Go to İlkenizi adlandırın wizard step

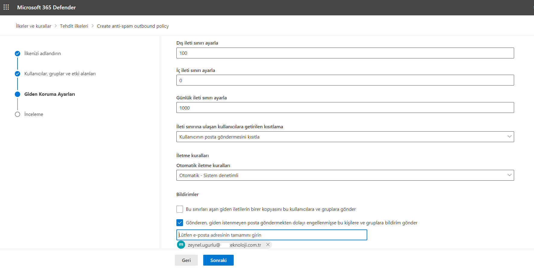(x=43, y=54)
